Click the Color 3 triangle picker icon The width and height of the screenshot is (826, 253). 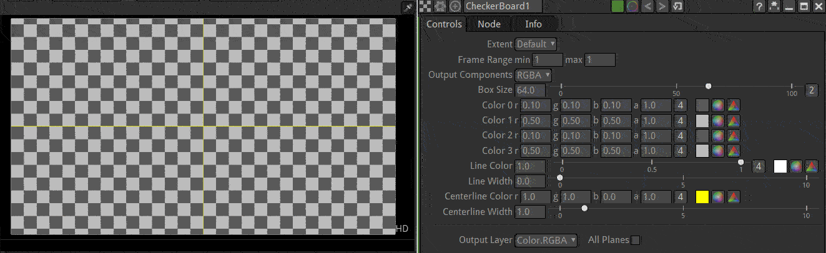733,150
